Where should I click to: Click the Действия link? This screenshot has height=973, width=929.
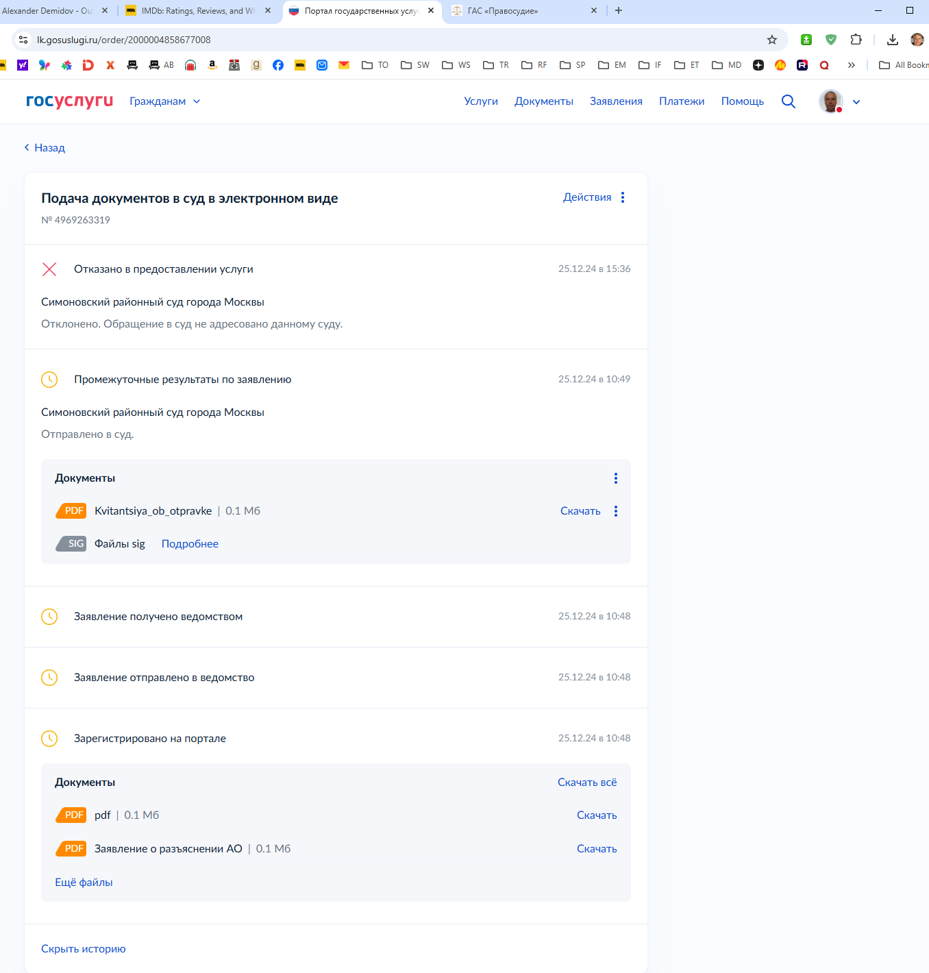point(587,197)
